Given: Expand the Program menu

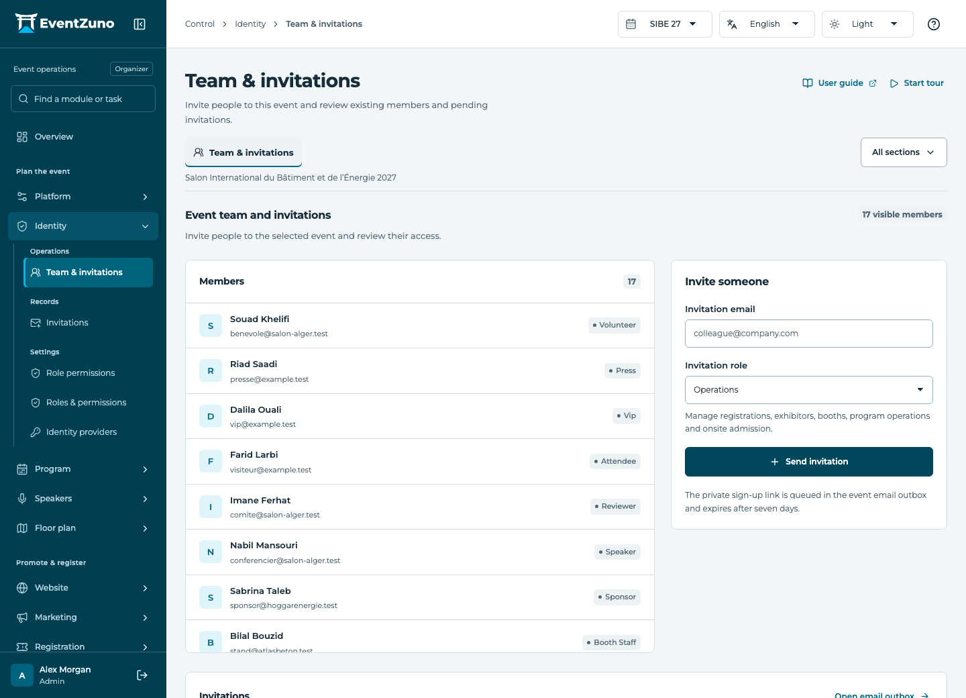Looking at the screenshot, I should [x=83, y=469].
